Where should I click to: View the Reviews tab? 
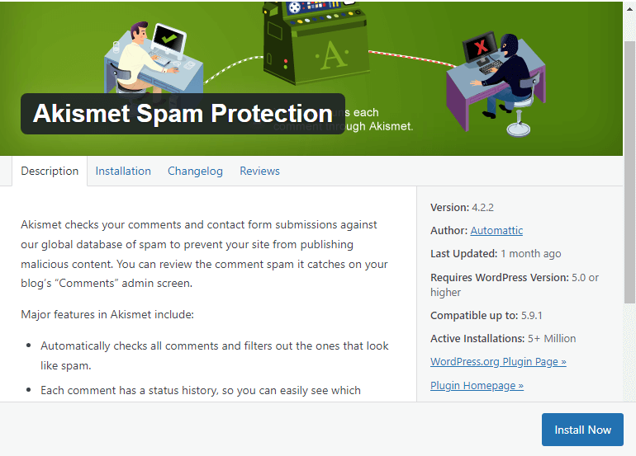259,172
